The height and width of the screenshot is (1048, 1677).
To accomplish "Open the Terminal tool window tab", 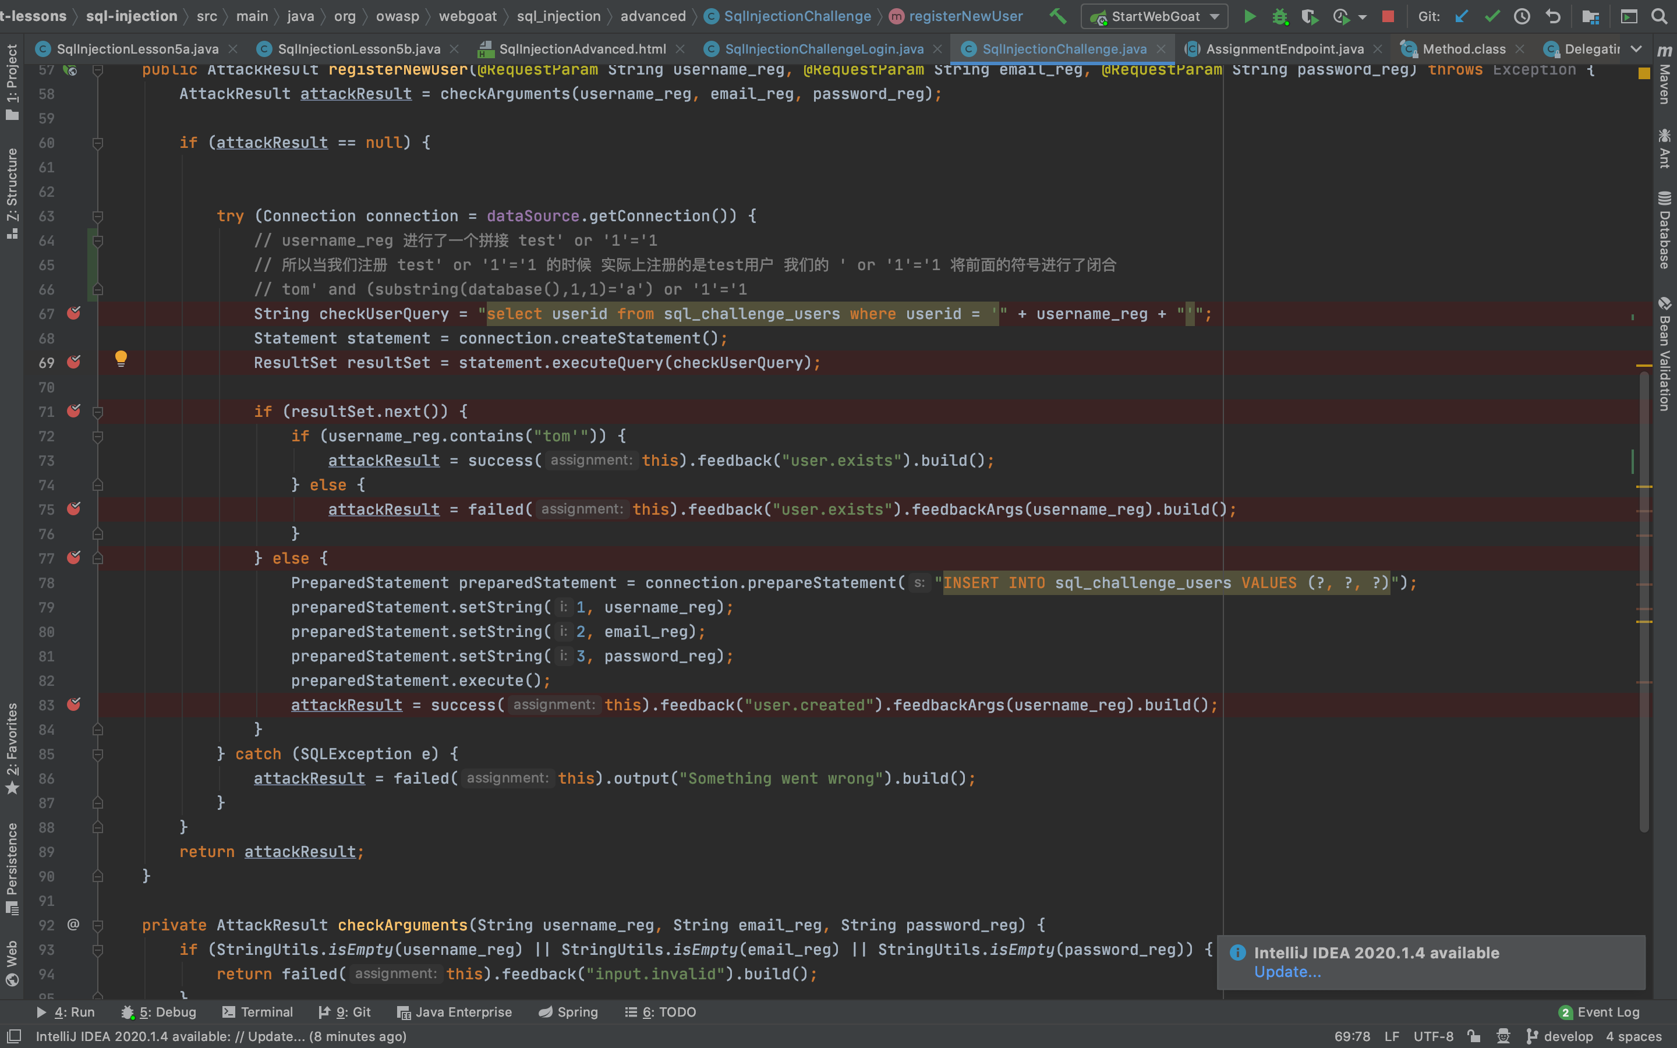I will click(x=258, y=1012).
